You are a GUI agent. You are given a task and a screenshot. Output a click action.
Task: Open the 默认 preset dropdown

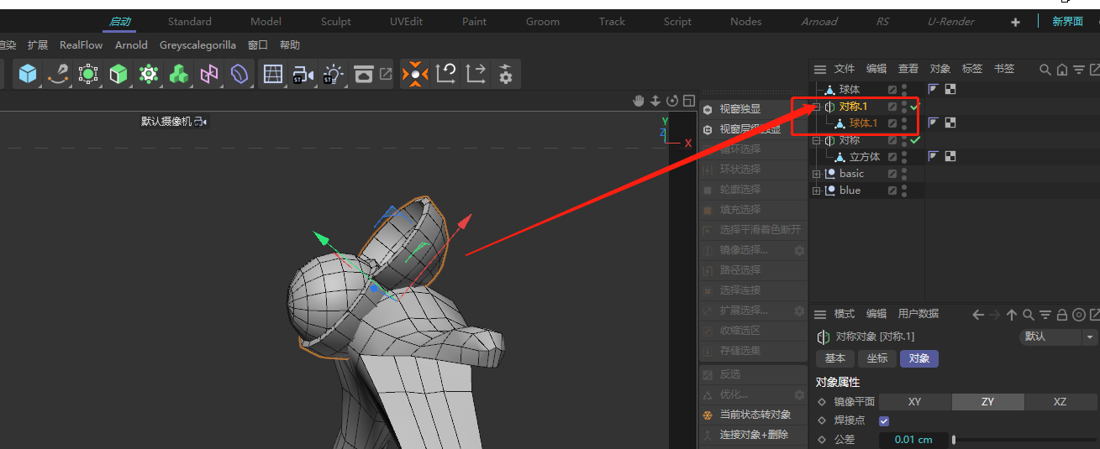[1059, 337]
